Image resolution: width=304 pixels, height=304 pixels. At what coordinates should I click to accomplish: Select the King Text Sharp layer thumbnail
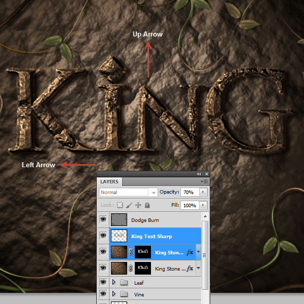click(x=119, y=236)
